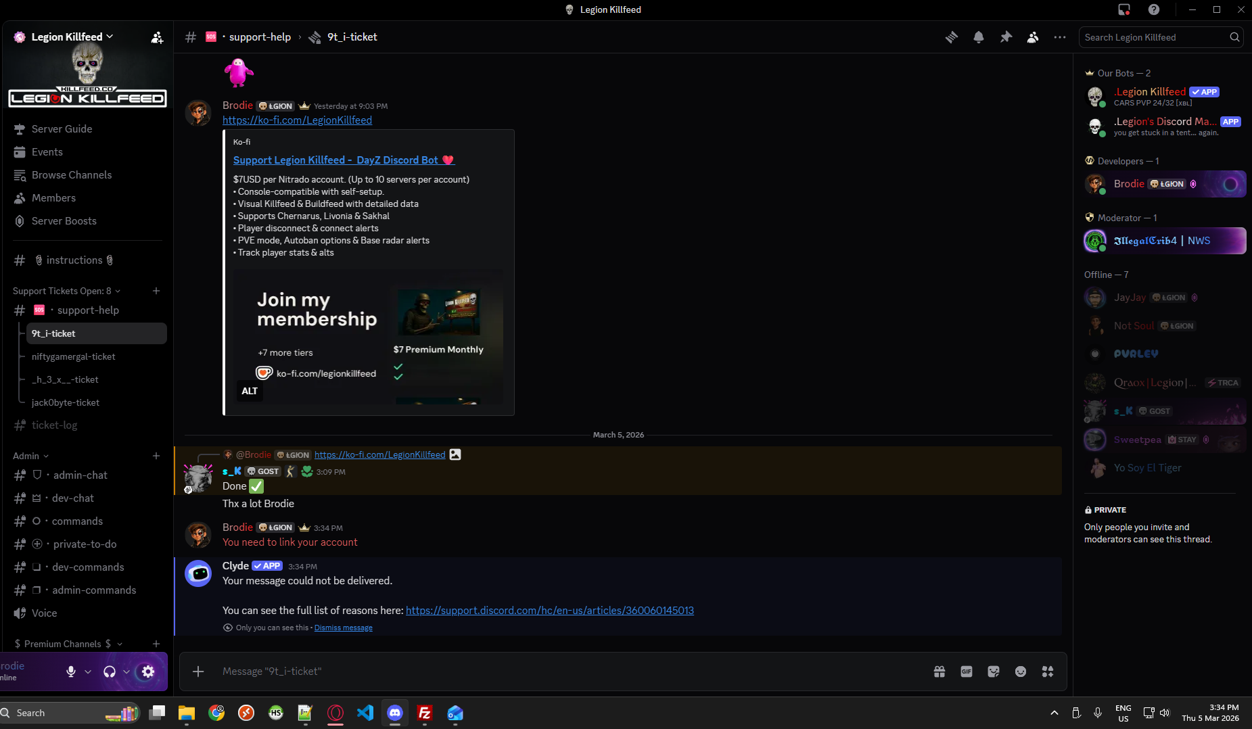This screenshot has width=1252, height=729.
Task: Click the message box for 9t_i-ticket
Action: pos(572,672)
